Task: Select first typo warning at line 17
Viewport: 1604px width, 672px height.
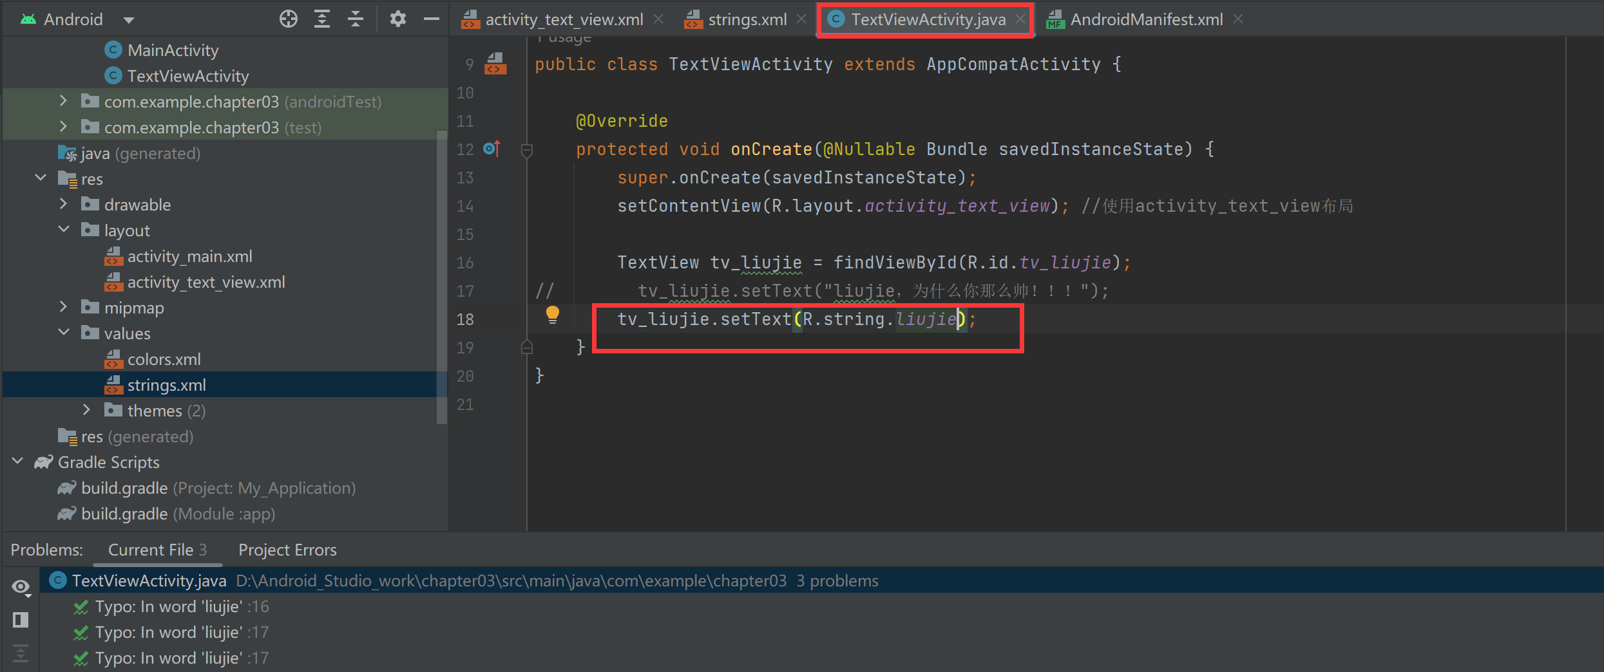Action: click(x=182, y=632)
